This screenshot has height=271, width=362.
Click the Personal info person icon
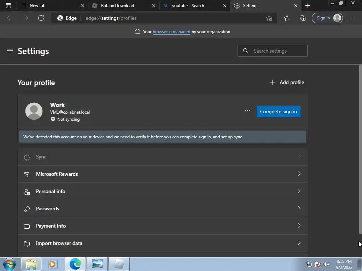click(27, 192)
